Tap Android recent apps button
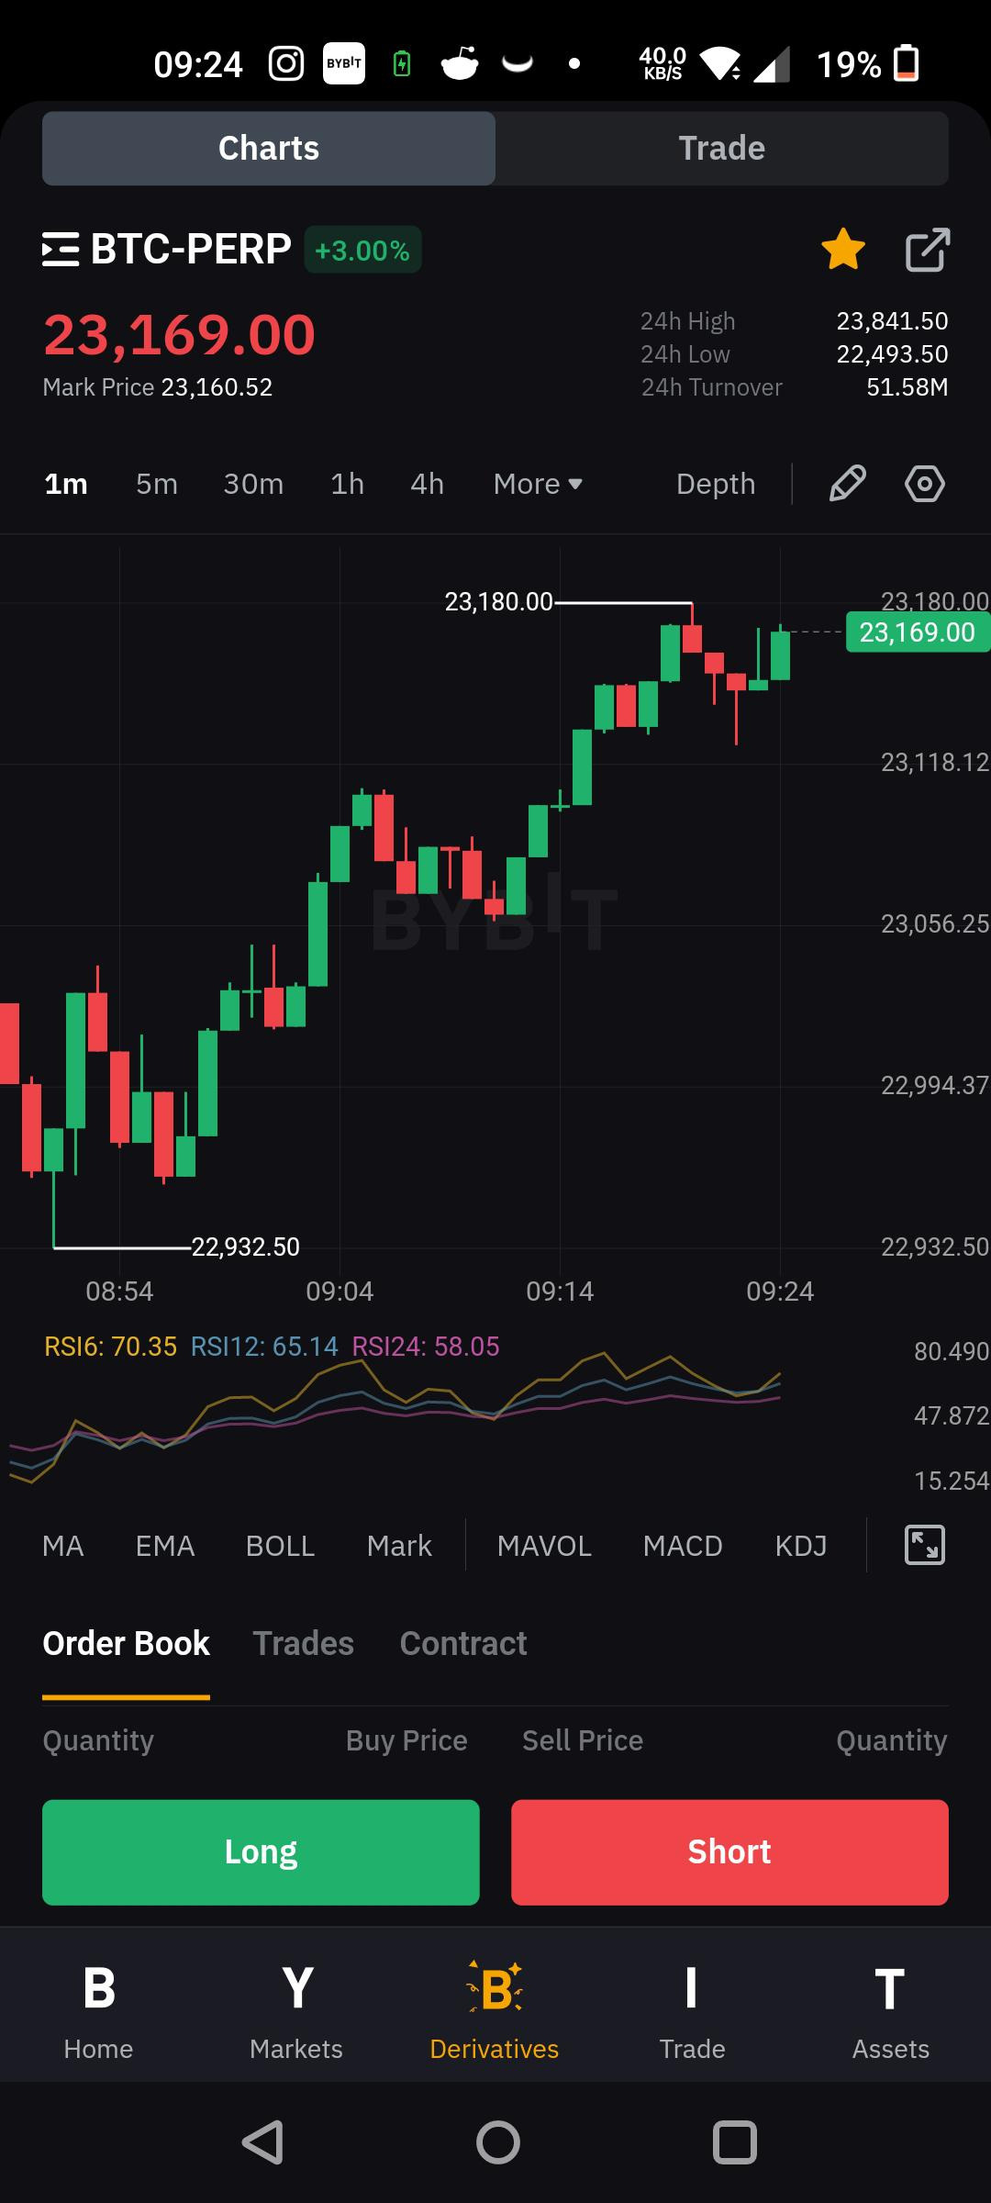Screen dimensions: 991x2203 pos(734,2142)
